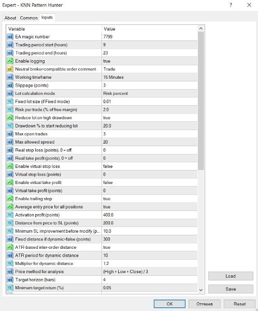Click the string icon beside Neutral broker-compatible order comment

(10, 69)
